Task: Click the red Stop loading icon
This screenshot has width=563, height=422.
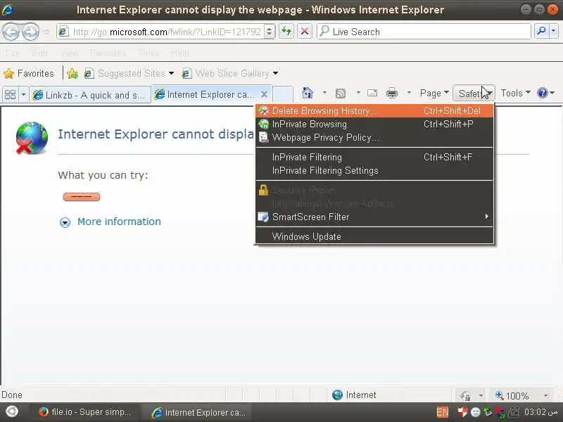Action: click(305, 32)
